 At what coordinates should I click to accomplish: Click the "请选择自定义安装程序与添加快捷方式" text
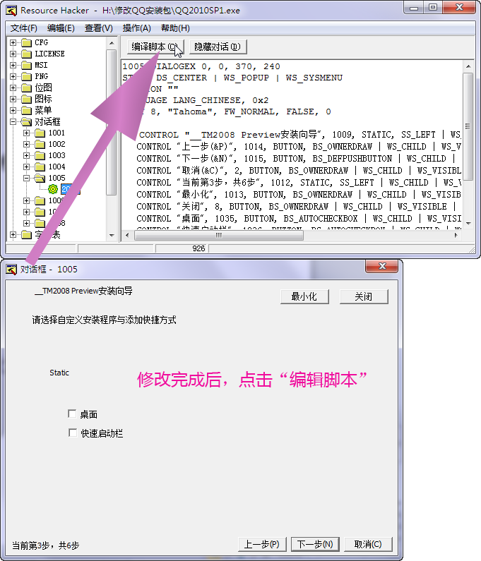click(105, 320)
